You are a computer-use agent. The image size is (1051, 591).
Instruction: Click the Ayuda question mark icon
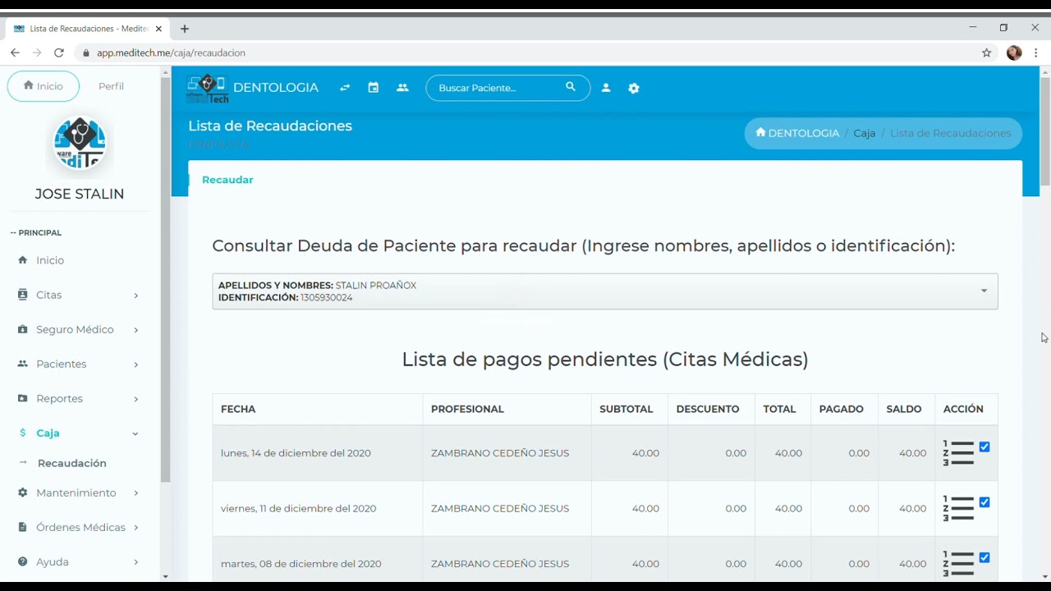pyautogui.click(x=22, y=561)
